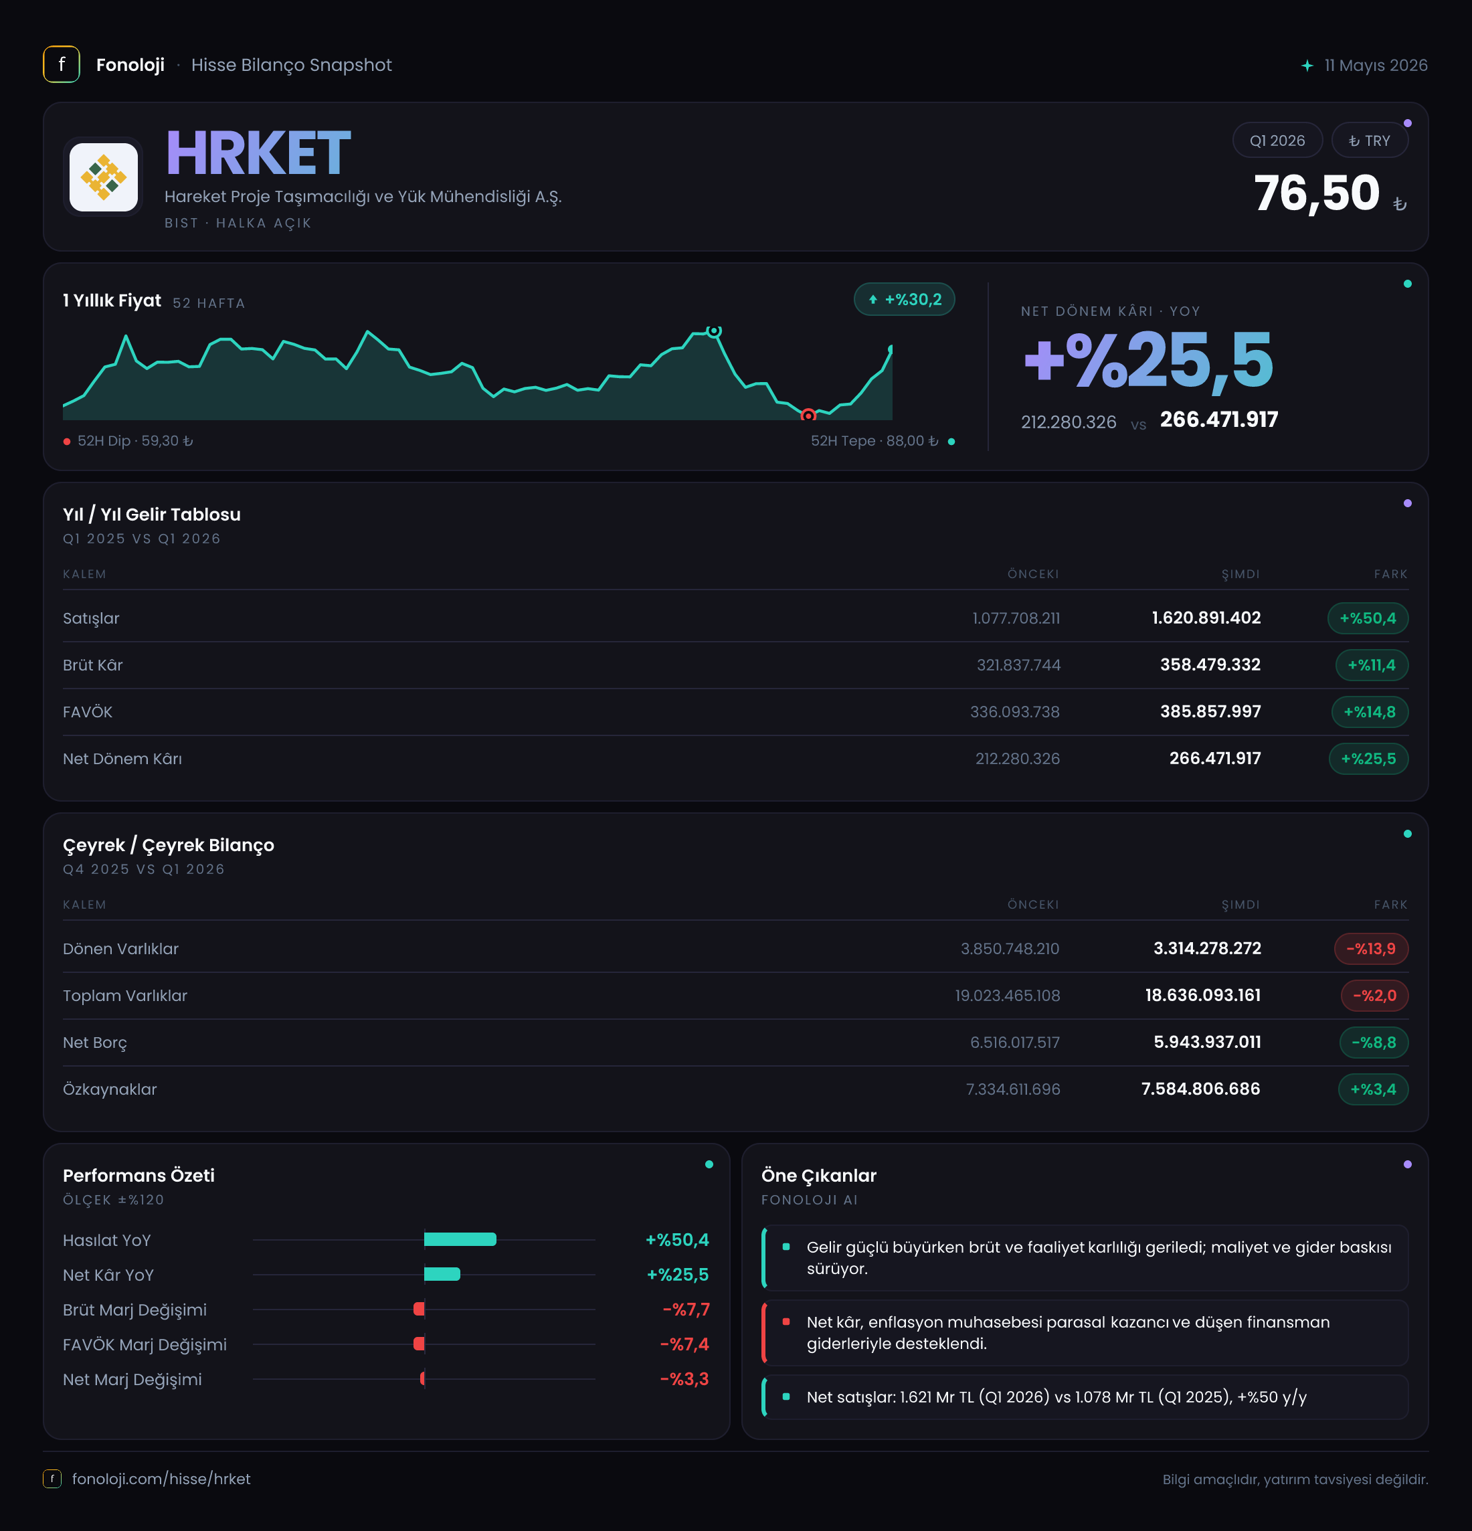Click the small Fonoloji logo in footer

tap(52, 1479)
